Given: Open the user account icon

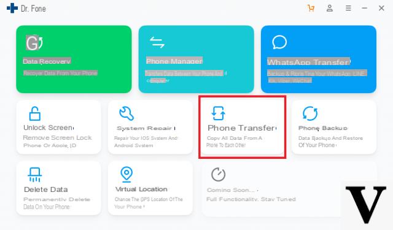Looking at the screenshot, I should coord(330,8).
